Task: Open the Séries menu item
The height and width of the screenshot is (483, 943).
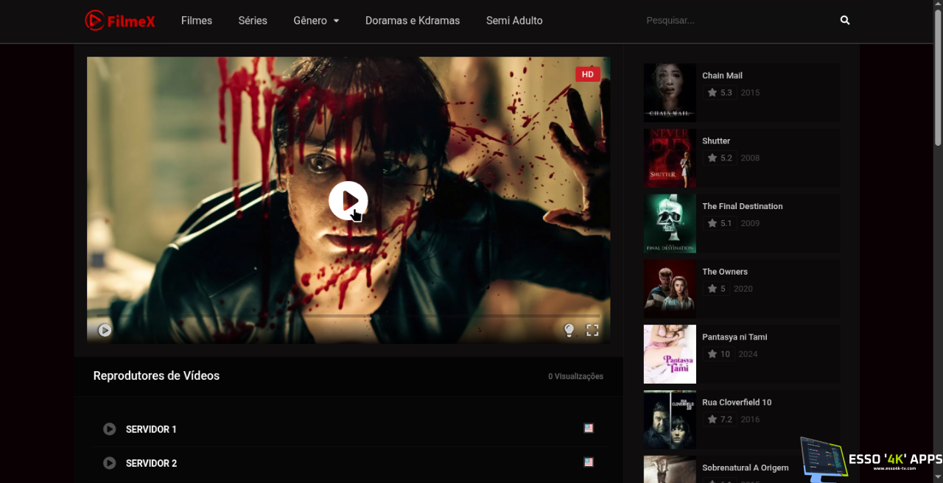Action: coord(253,21)
